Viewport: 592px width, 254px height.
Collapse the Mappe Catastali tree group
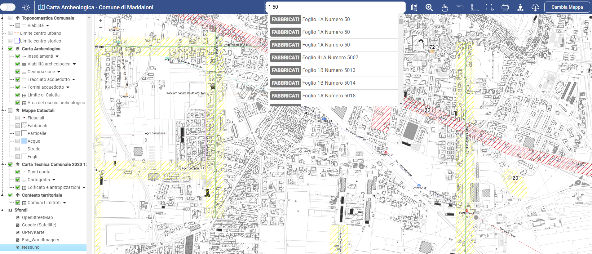coord(2,110)
